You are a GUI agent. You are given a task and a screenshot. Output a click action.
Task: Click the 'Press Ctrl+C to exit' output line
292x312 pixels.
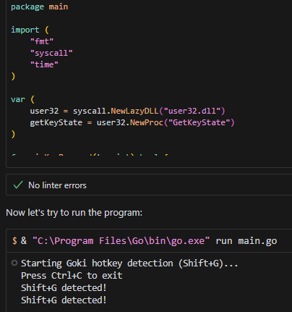click(x=72, y=276)
